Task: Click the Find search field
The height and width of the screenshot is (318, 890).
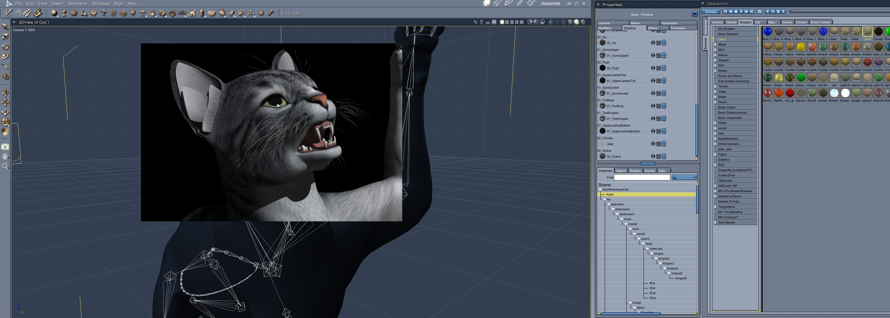Action: [642, 177]
